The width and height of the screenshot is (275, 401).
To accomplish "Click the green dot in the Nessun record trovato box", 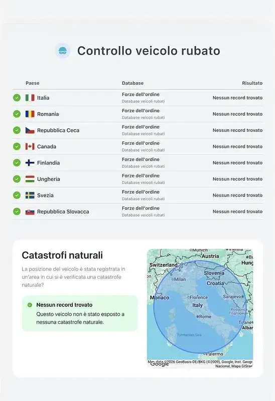I will pos(30,305).
